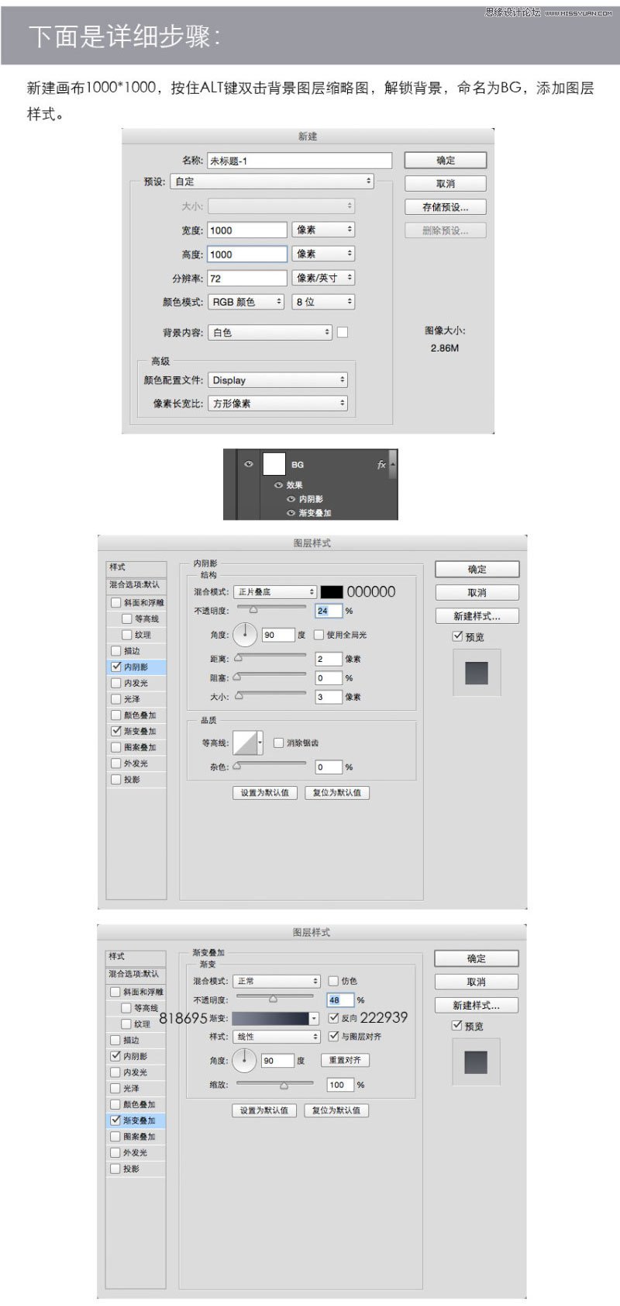Open the 宽度 unit dropdown (像素)
Image resolution: width=620 pixels, height=1306 pixels.
click(323, 230)
